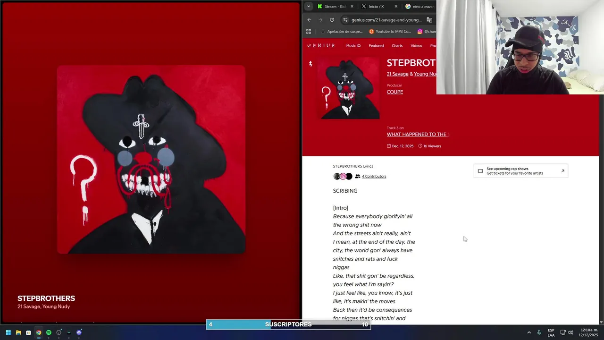604x340 pixels.
Task: Click the page scrollbar down arrow
Action: coord(601,322)
